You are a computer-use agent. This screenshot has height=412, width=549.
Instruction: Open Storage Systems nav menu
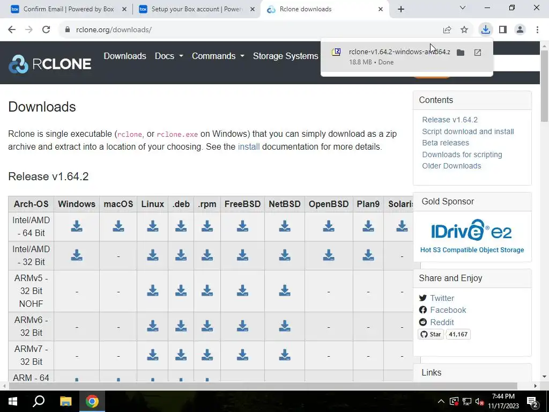coord(285,56)
